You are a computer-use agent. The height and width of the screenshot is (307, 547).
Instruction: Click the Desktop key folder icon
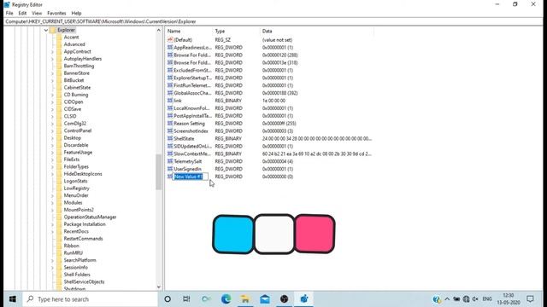(59, 138)
